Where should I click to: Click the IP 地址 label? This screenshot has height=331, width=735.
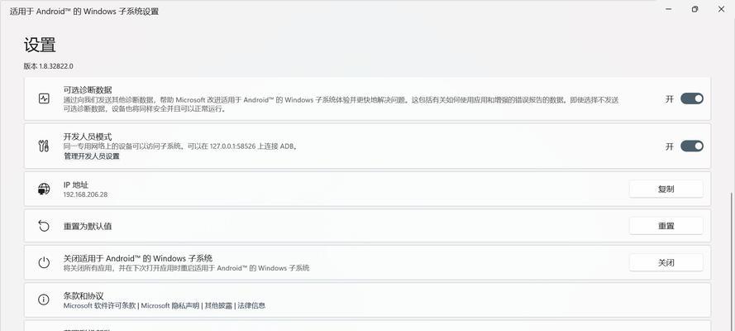coord(76,185)
